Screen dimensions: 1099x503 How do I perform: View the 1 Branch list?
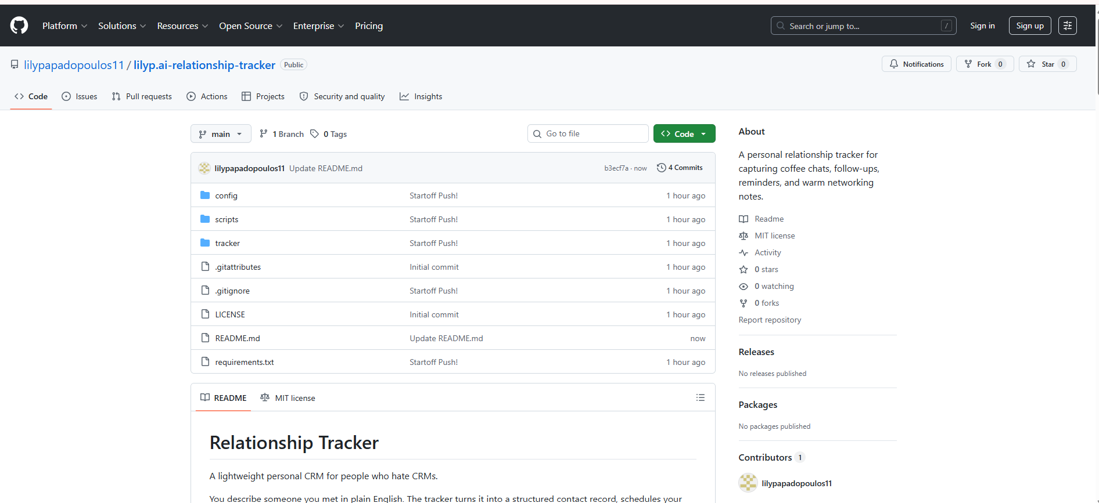coord(282,134)
